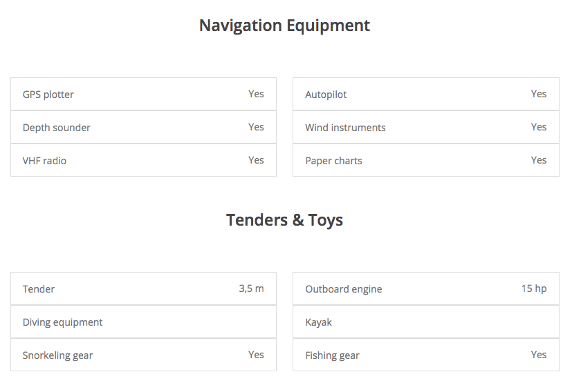Click the Yes value for Snorkeling gear

(256, 355)
